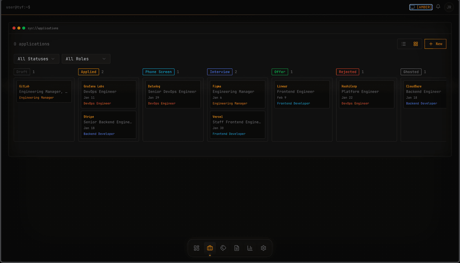View analytics via the bar chart dock icon

click(x=250, y=248)
